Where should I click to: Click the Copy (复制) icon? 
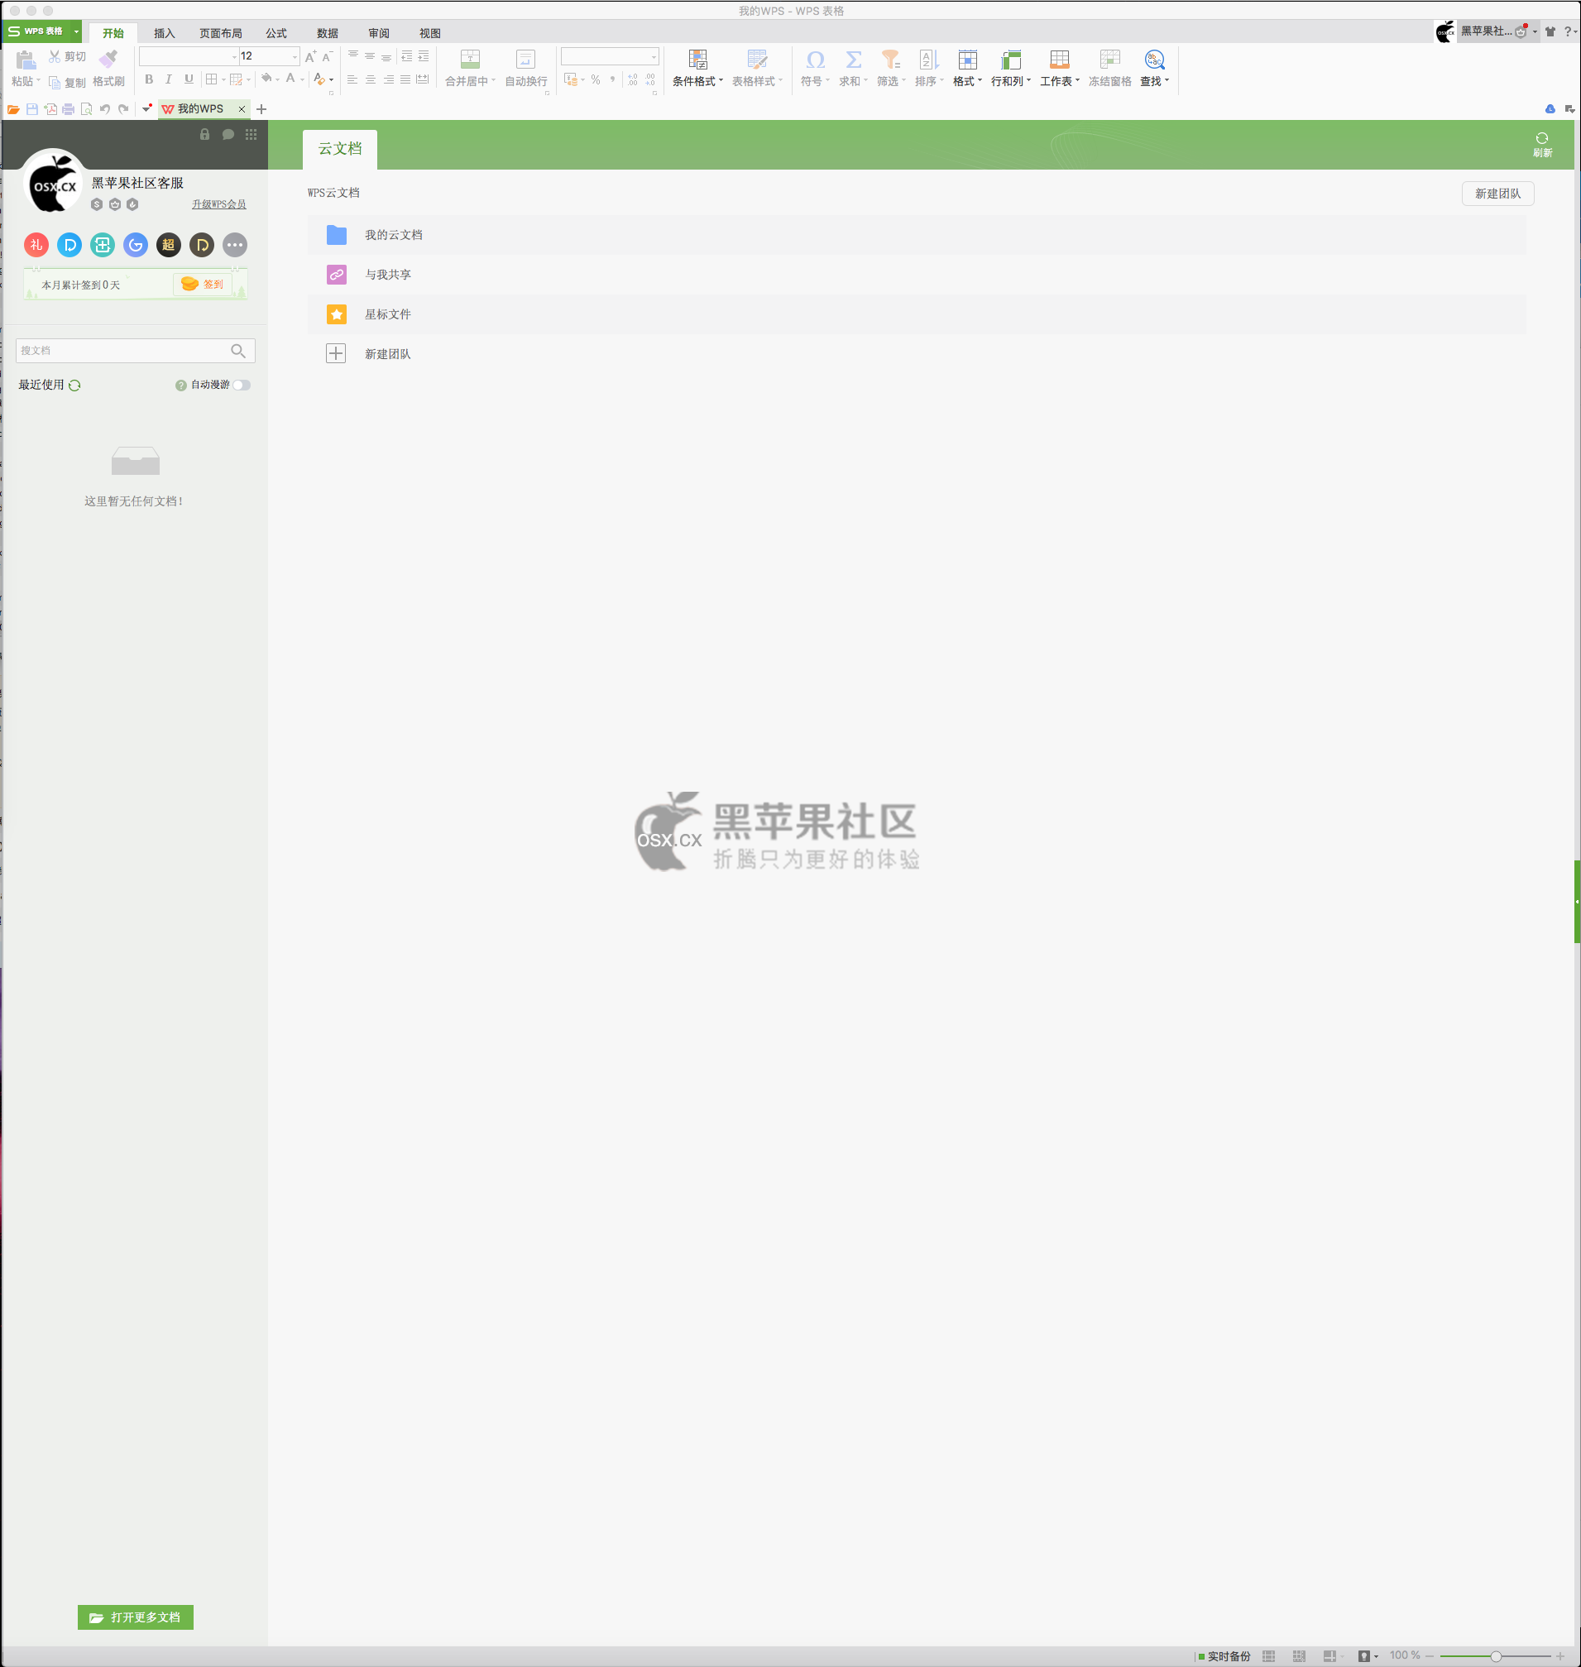click(55, 83)
